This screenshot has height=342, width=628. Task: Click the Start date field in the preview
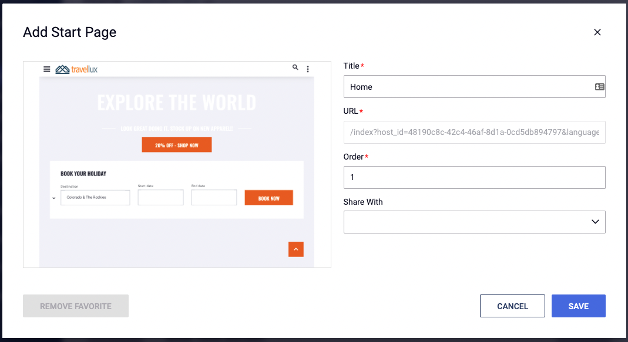160,198
